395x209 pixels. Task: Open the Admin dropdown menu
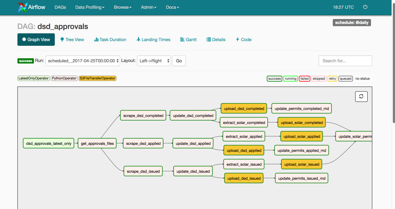tap(148, 7)
